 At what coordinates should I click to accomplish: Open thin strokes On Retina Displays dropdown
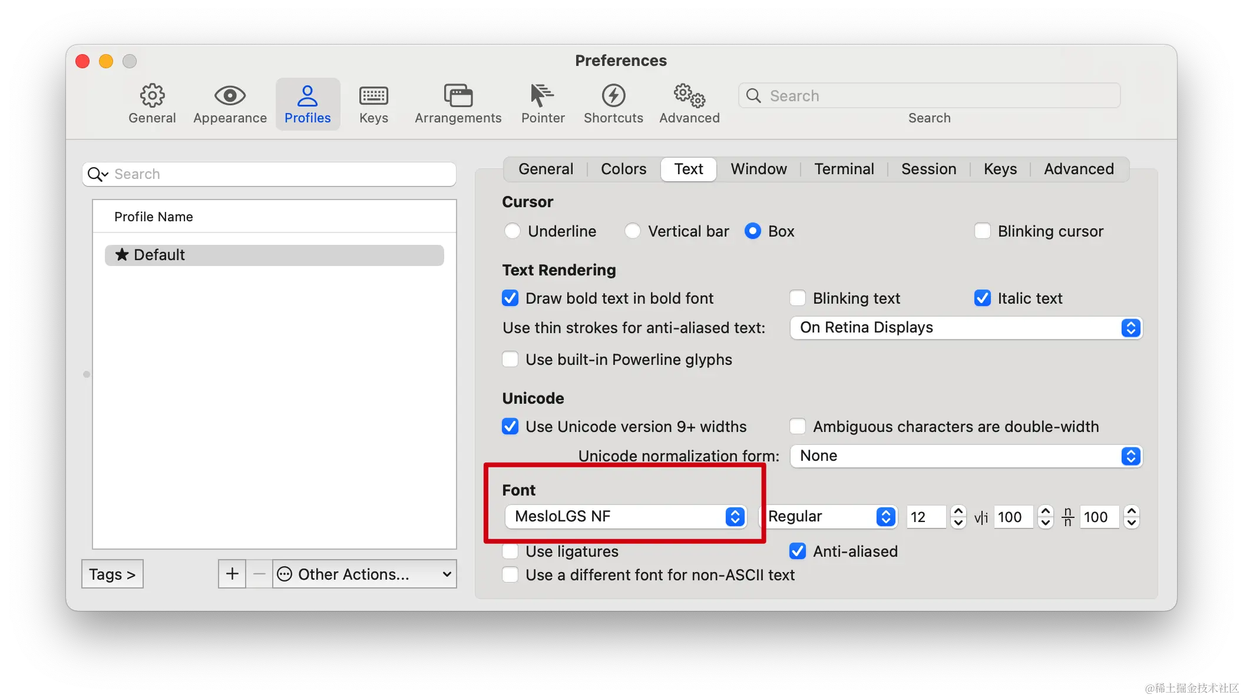point(966,328)
